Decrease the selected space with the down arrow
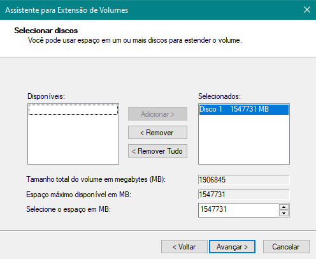This screenshot has height=259, width=316. 284,213
